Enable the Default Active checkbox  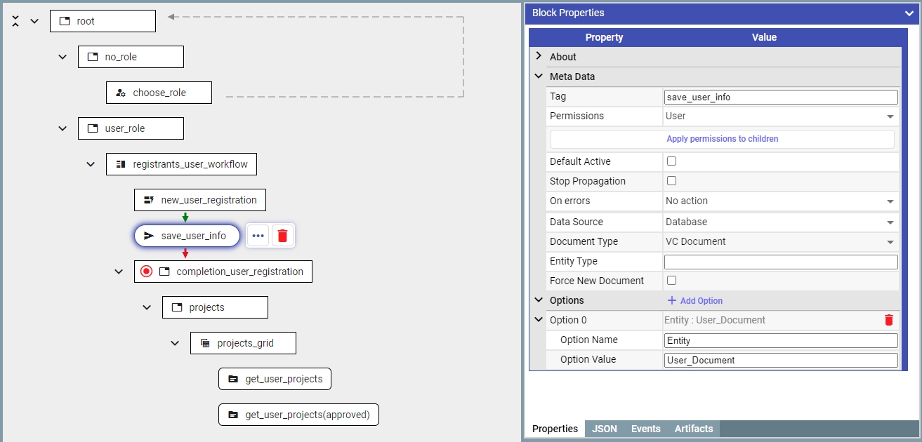pos(671,161)
